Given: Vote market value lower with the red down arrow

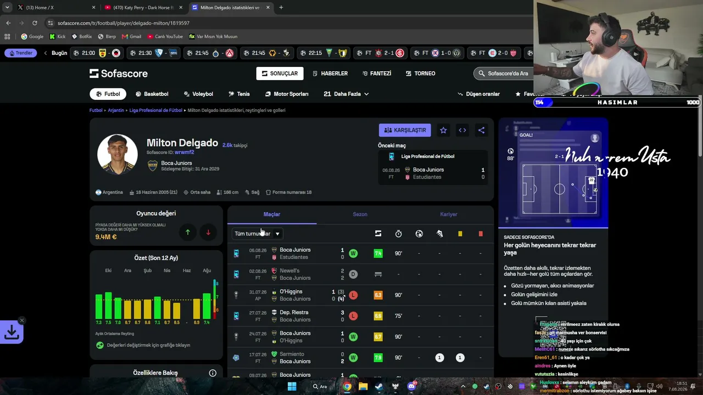Looking at the screenshot, I should coord(208,233).
